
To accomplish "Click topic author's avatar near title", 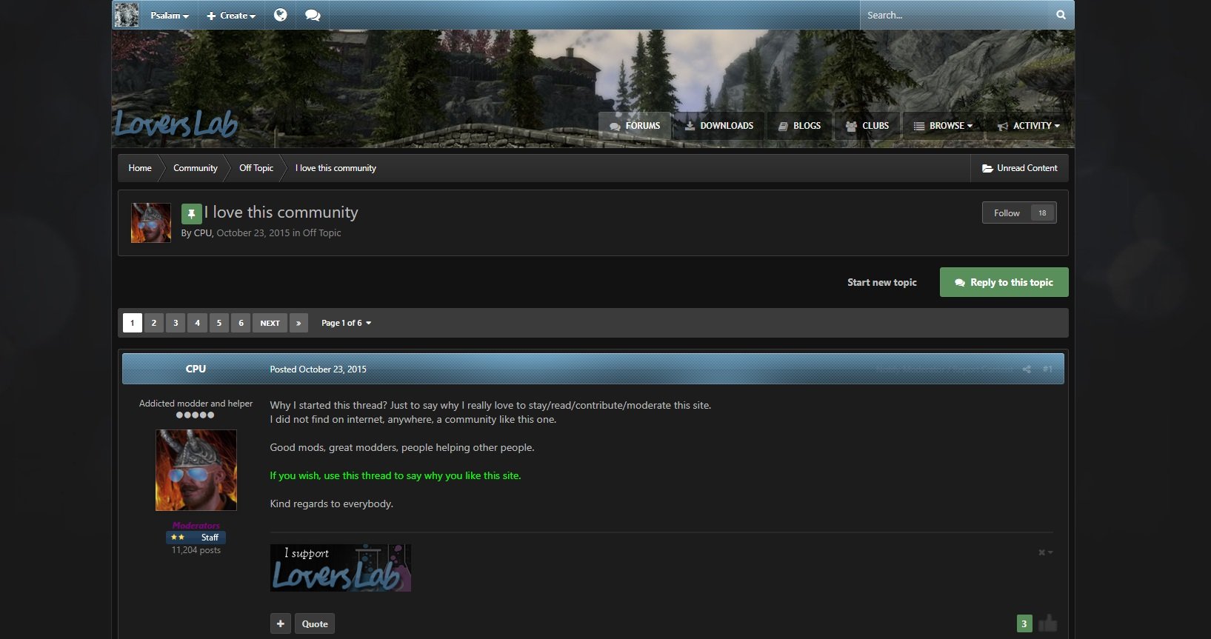I will point(151,223).
